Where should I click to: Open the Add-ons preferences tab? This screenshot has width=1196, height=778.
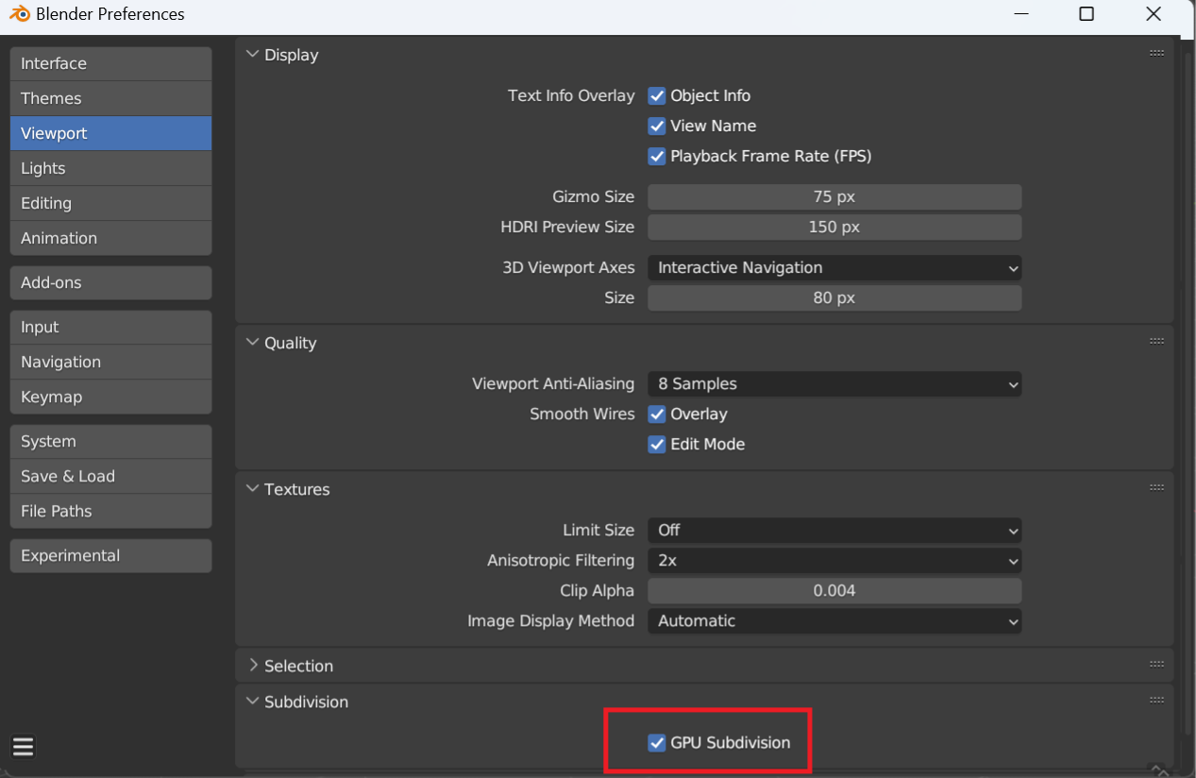point(110,282)
